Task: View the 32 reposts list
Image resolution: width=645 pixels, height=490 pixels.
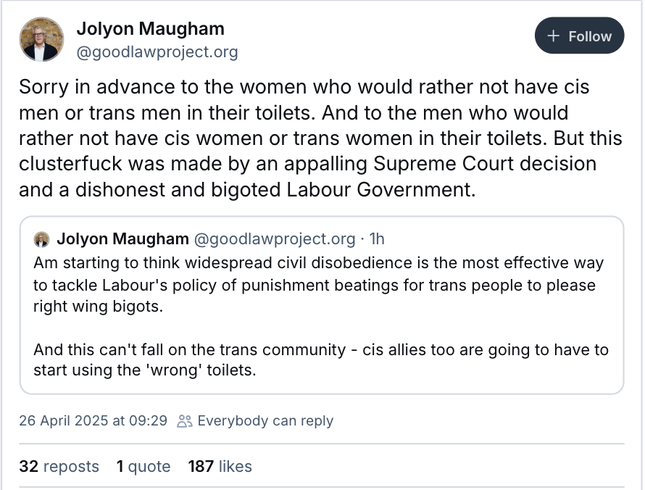Action: [x=59, y=466]
